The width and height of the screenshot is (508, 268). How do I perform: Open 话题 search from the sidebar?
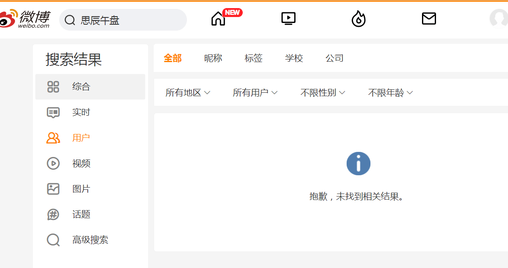[81, 214]
